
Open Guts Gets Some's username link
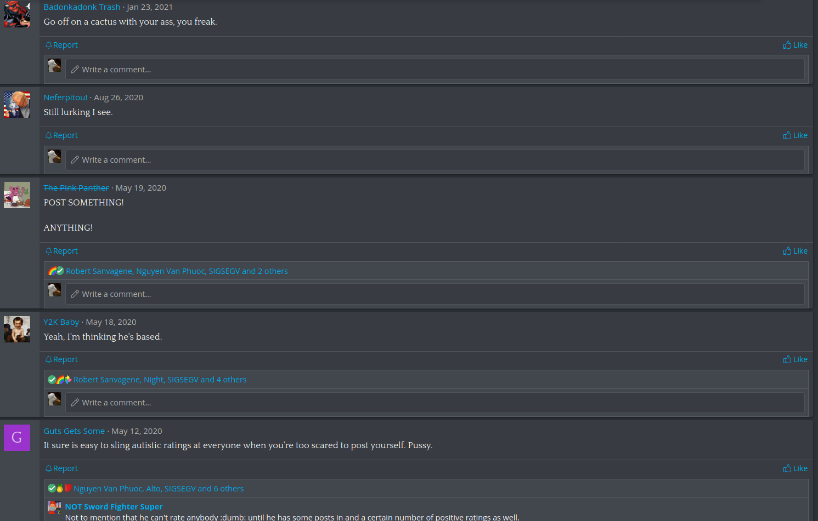74,431
